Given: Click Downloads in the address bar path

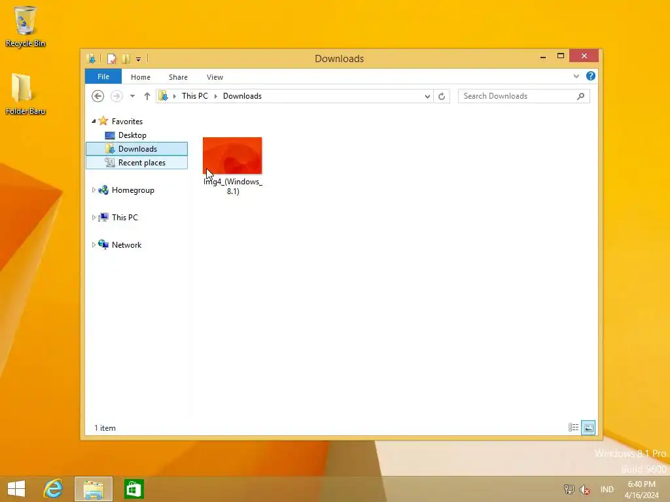Looking at the screenshot, I should (242, 96).
